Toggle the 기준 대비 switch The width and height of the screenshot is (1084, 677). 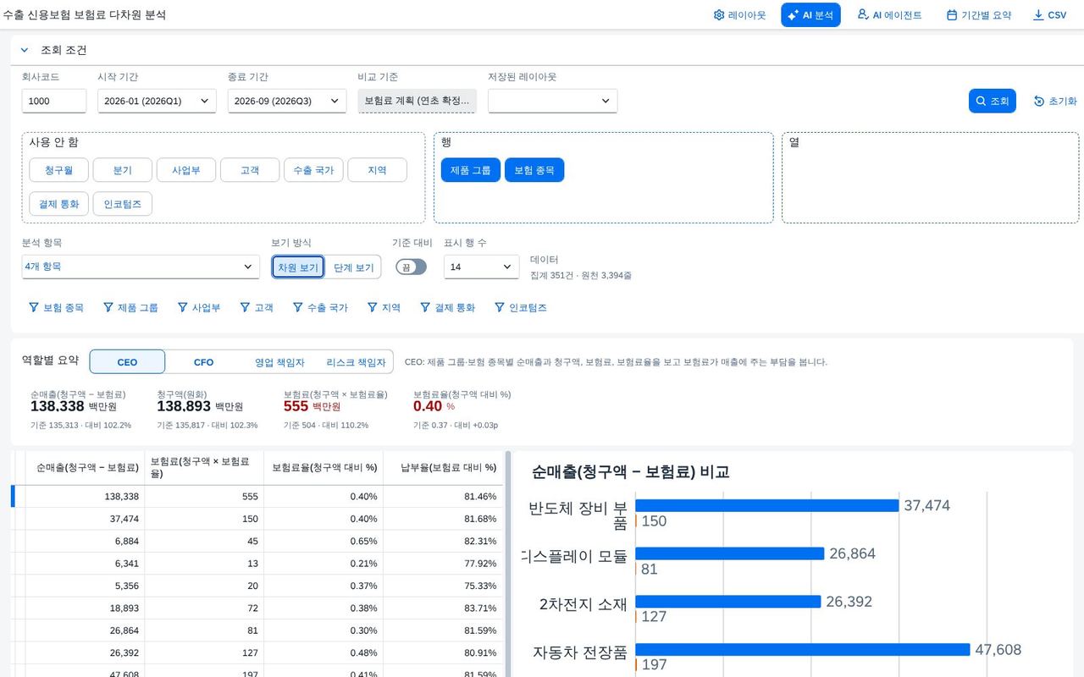411,267
